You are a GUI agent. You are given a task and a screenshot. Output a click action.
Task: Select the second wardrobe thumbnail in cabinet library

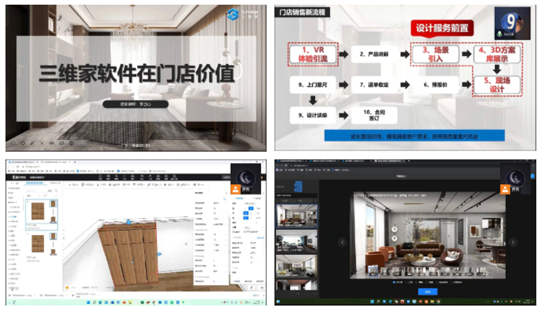[x=38, y=244]
